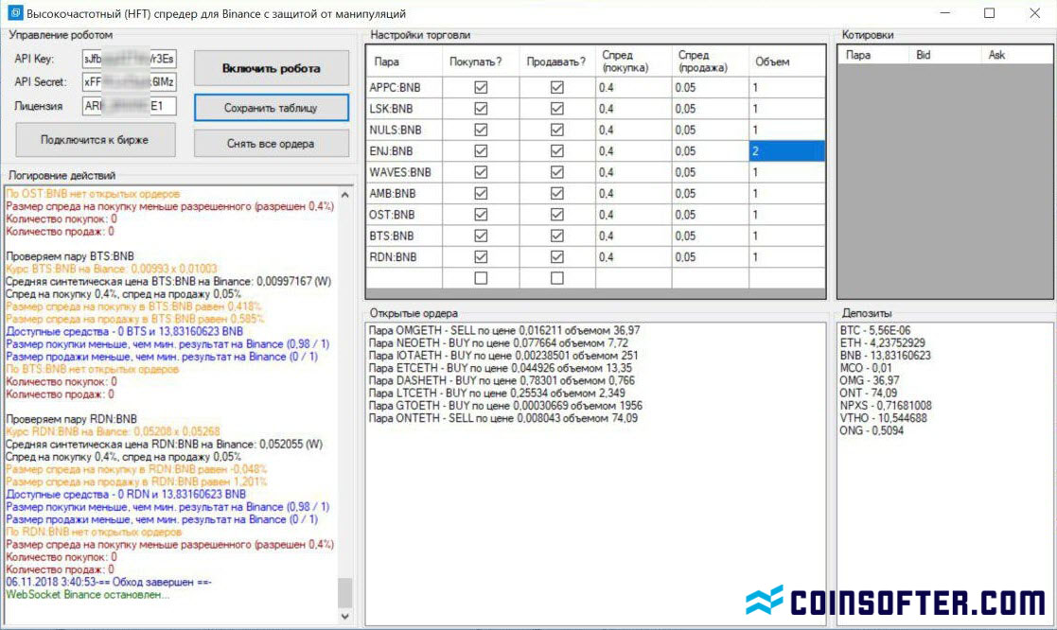Screen dimensions: 1057x630
Task: Click the 'Сохранить таблицу' button
Action: coord(272,108)
